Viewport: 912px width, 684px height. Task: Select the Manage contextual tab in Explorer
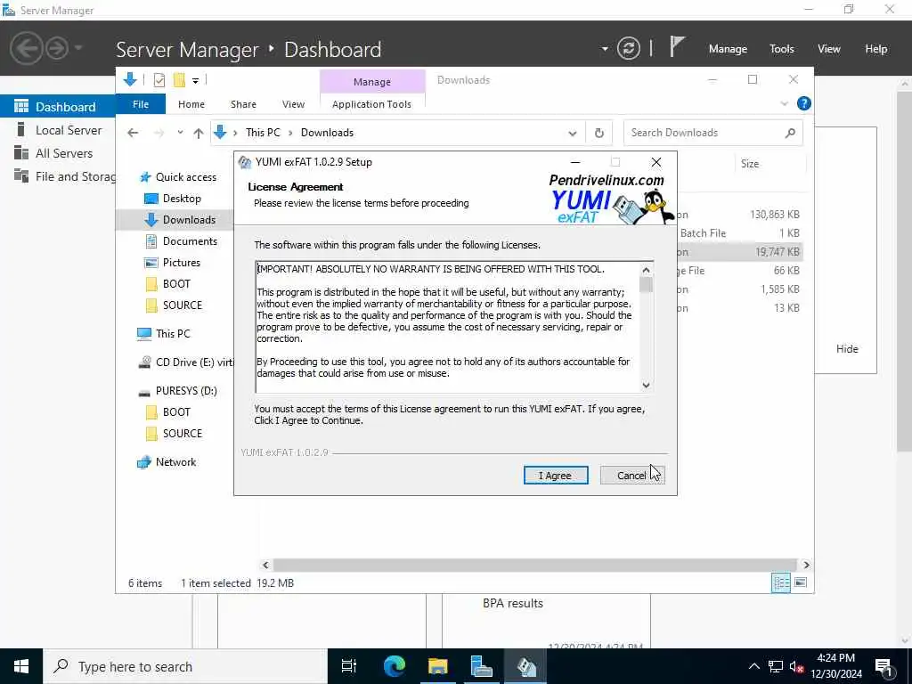point(372,82)
